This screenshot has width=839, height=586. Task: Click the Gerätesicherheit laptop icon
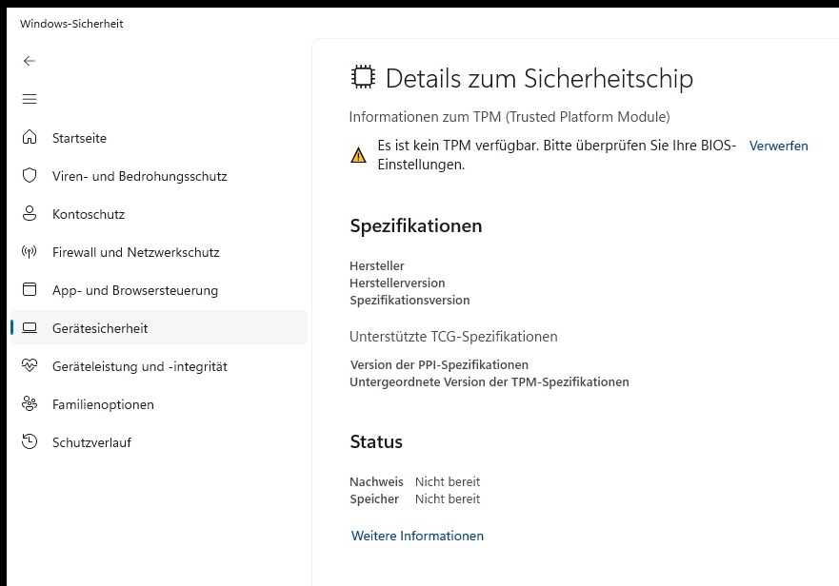pos(30,328)
